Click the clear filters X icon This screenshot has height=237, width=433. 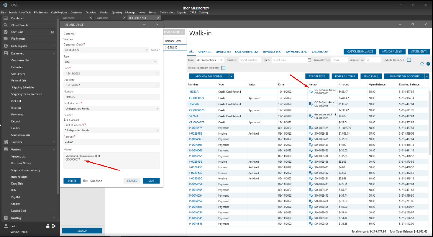[x=428, y=64]
